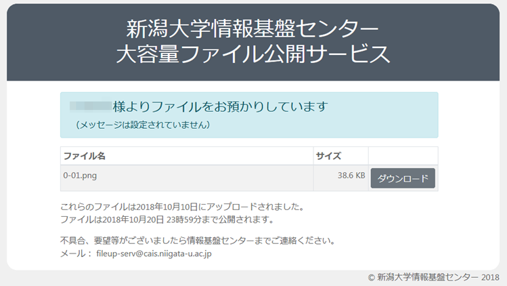Click the © 新潟大学情報基盤センター 2018 footer

433,277
